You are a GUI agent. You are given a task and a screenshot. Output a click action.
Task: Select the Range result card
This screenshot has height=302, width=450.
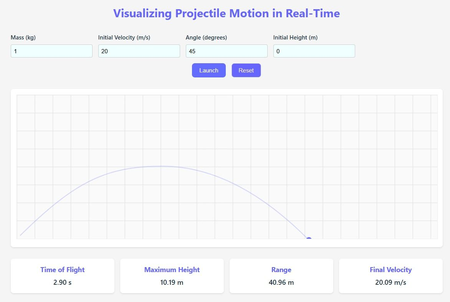281,276
